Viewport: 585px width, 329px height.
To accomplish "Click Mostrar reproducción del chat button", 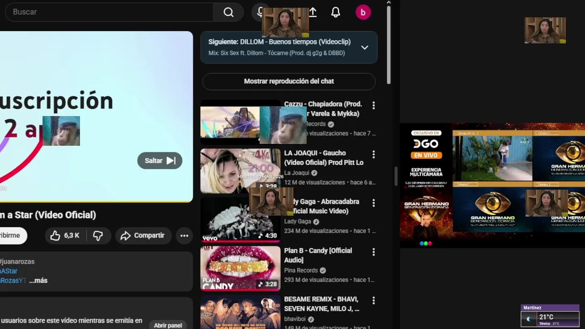I will coord(289,81).
